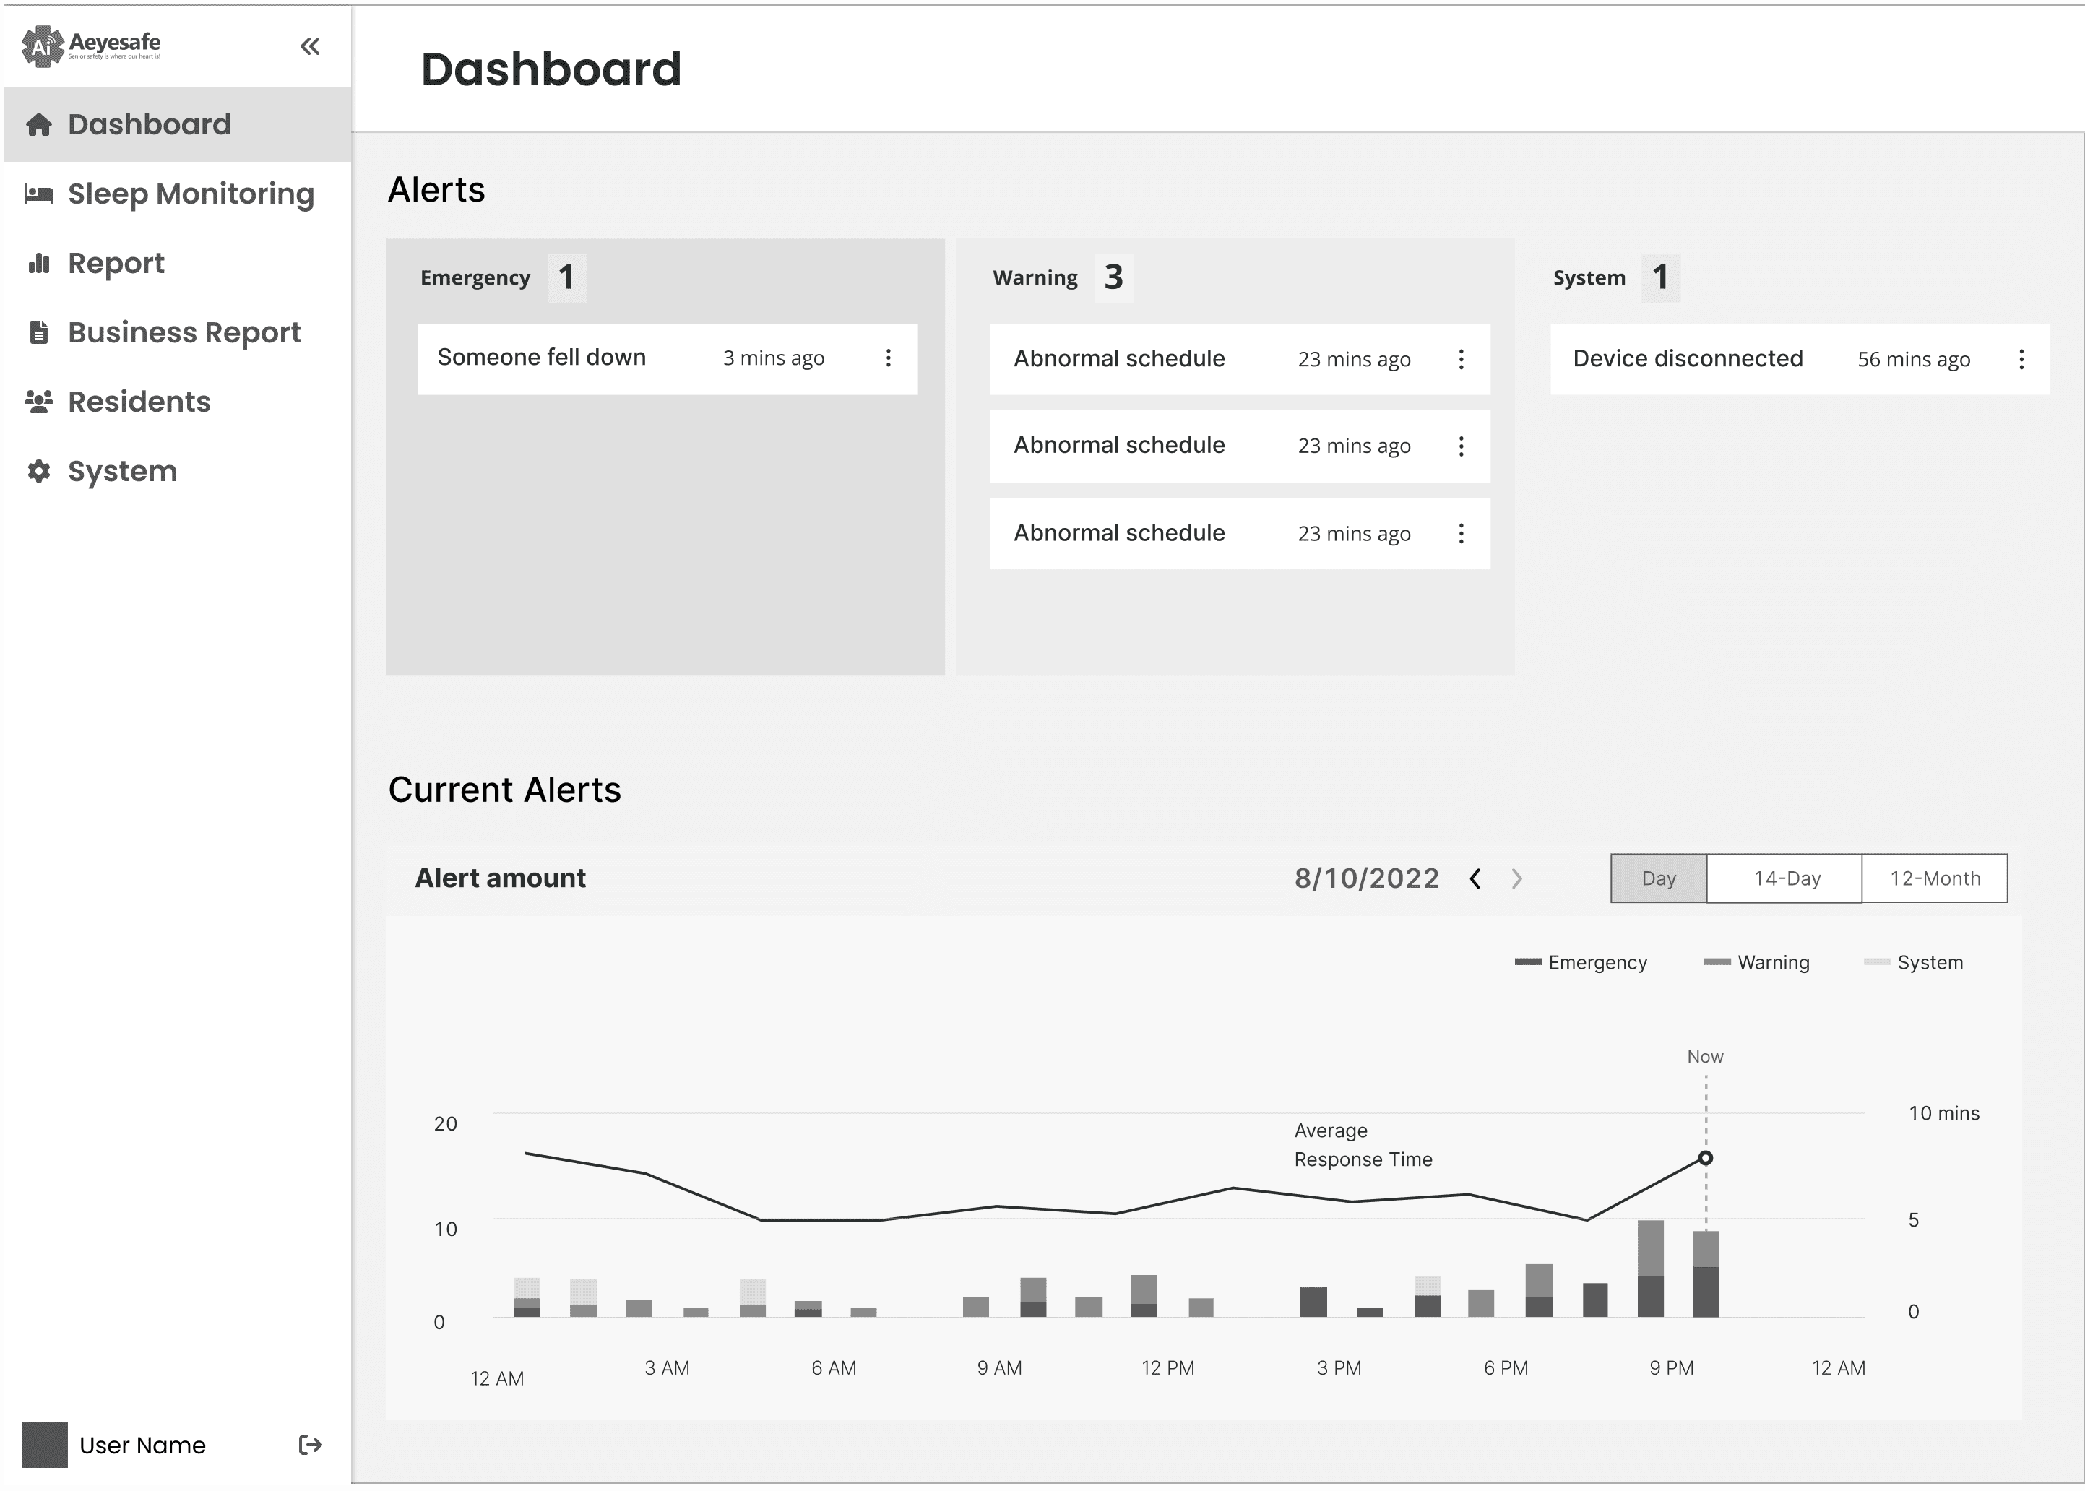Screen dimensions: 2085x1491
Task: Click the System gear icon
Action: [x=38, y=471]
